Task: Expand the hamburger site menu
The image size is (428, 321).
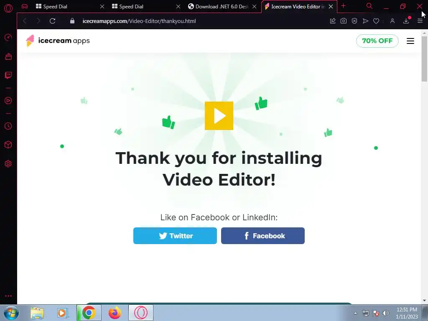Action: [x=410, y=41]
